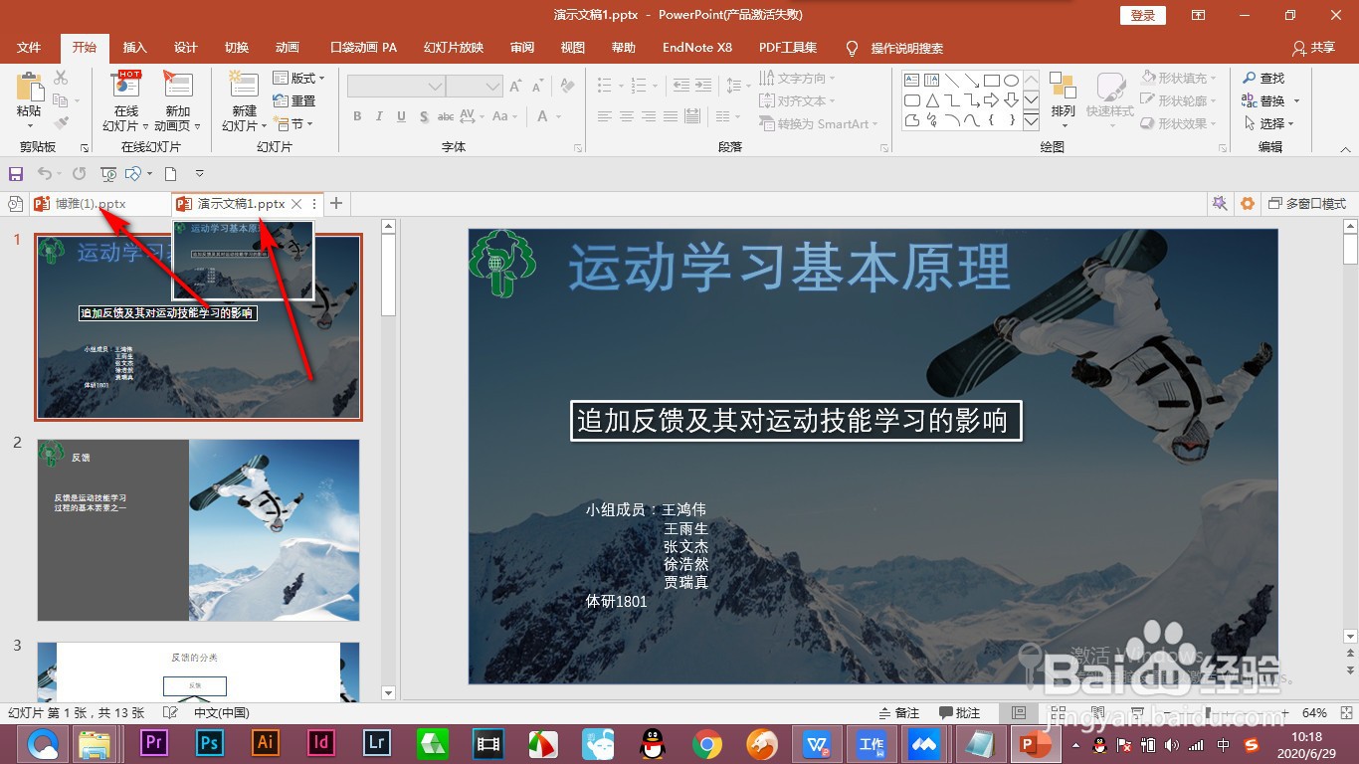The image size is (1359, 764).
Task: Open the 形状轮廓 shape outline dropdown
Action: 1180,100
